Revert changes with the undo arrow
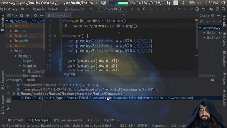Image resolution: width=227 pixels, height=128 pixels. pyautogui.click(x=203, y=9)
